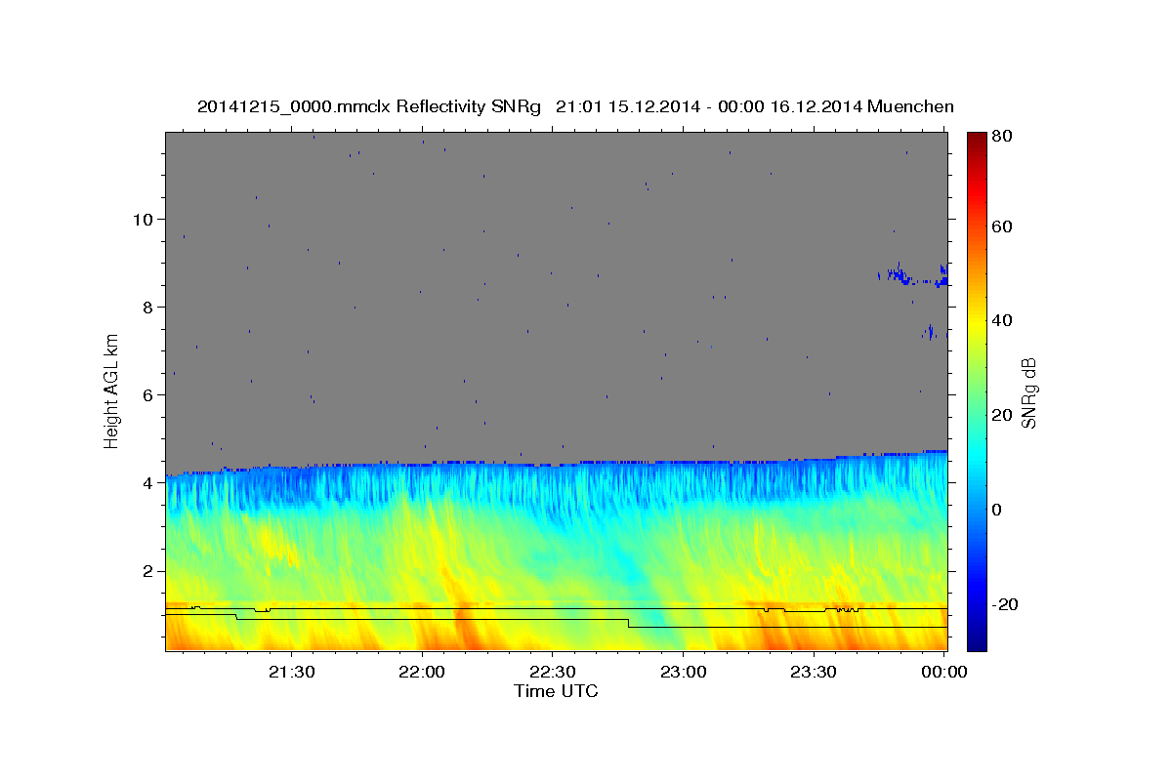This screenshot has height=781, width=1172.
Task: Click the 23:30 time tick label
Action: [814, 672]
